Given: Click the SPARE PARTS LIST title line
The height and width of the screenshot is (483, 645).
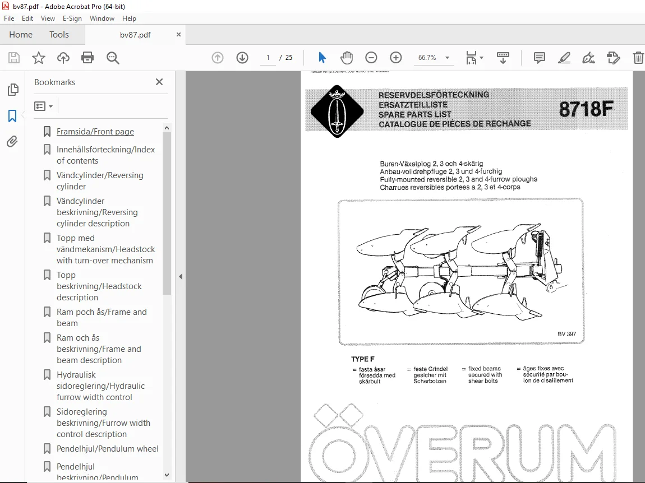Looking at the screenshot, I should click(414, 114).
